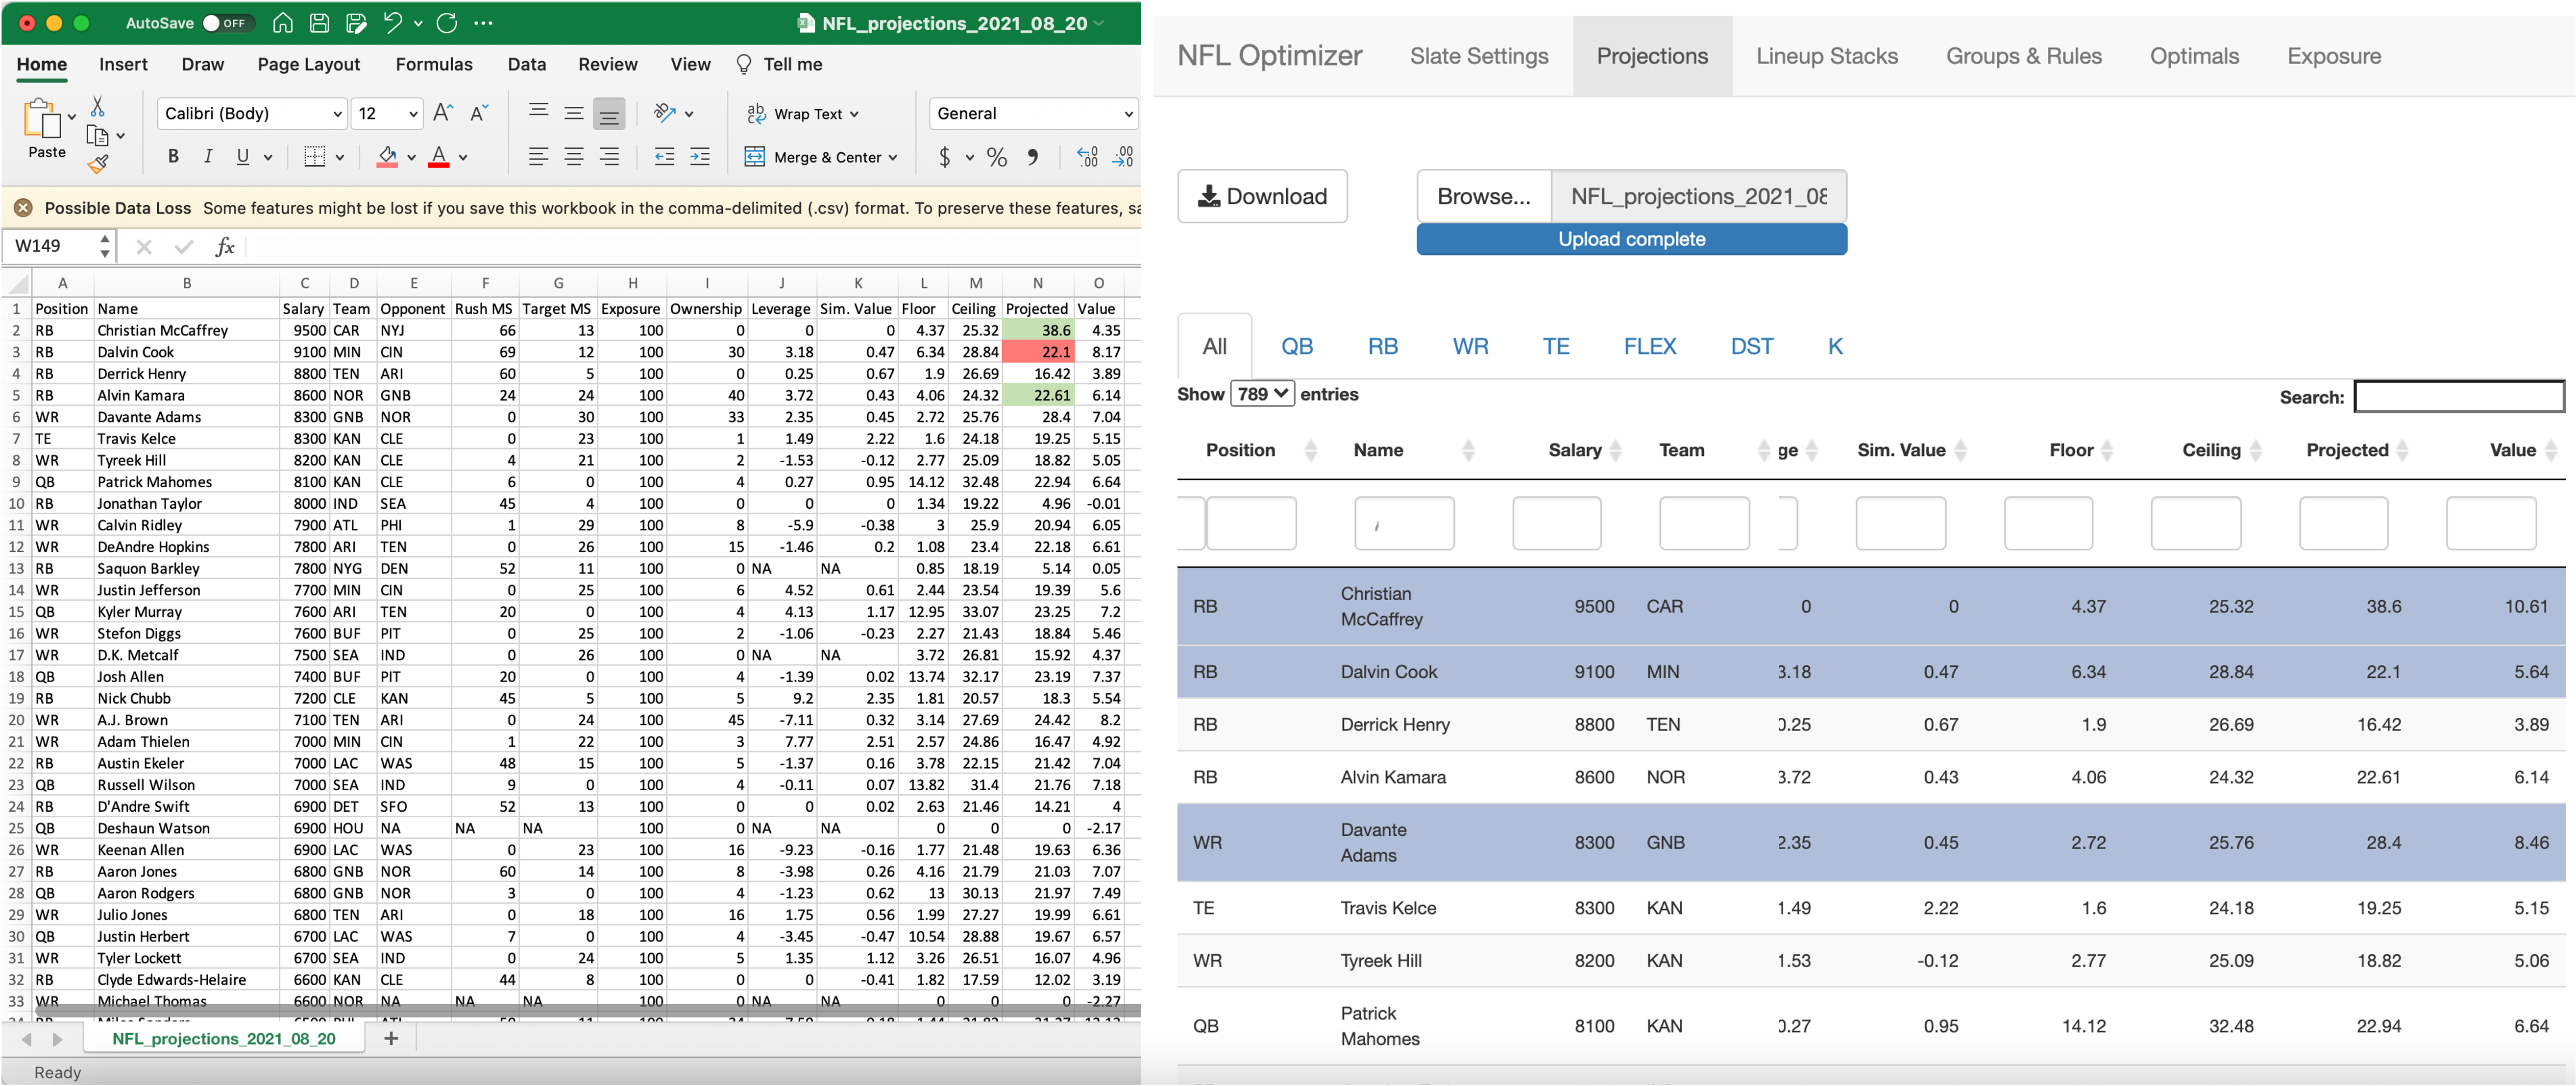Click the Name Box showing W149
This screenshot has width=2576, height=1086.
58,246
